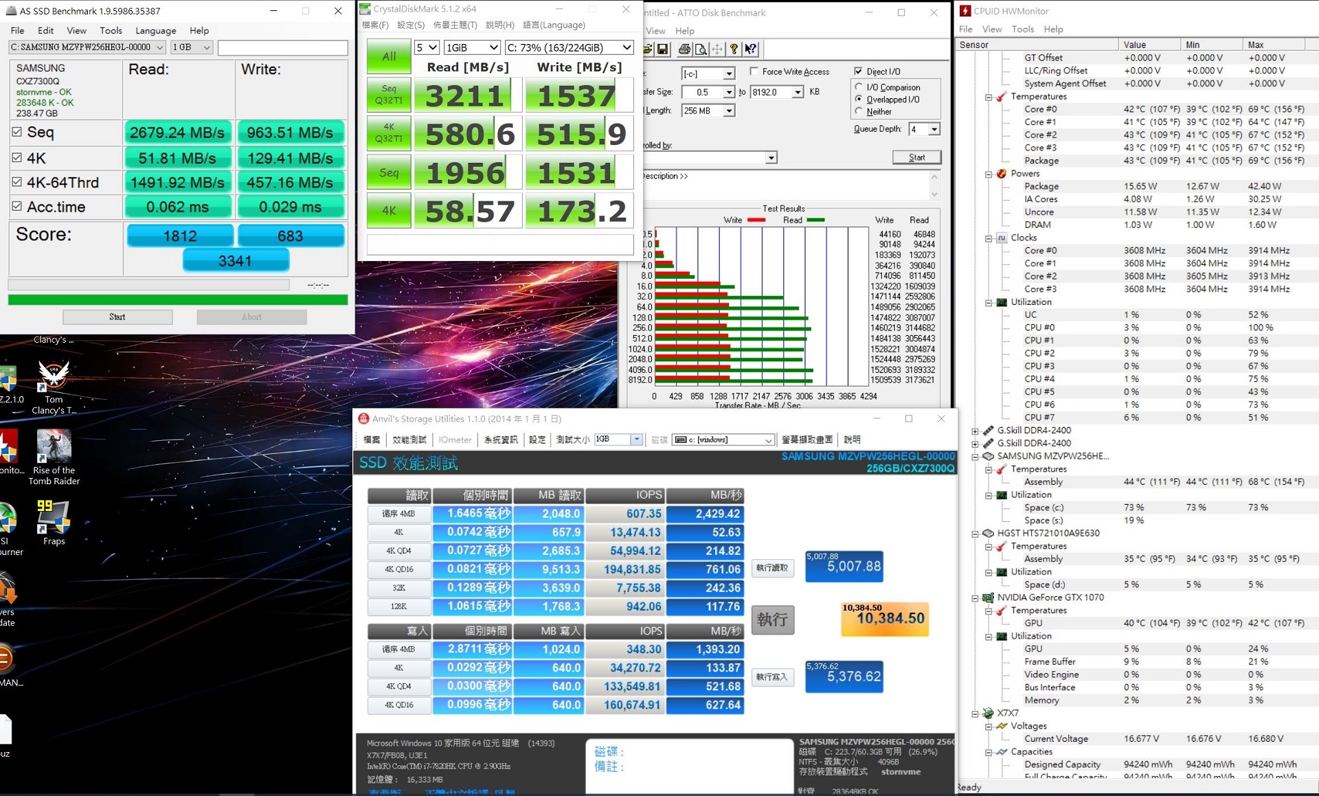The width and height of the screenshot is (1319, 796).
Task: Click the total score 3341 in AS SSD
Action: [236, 261]
